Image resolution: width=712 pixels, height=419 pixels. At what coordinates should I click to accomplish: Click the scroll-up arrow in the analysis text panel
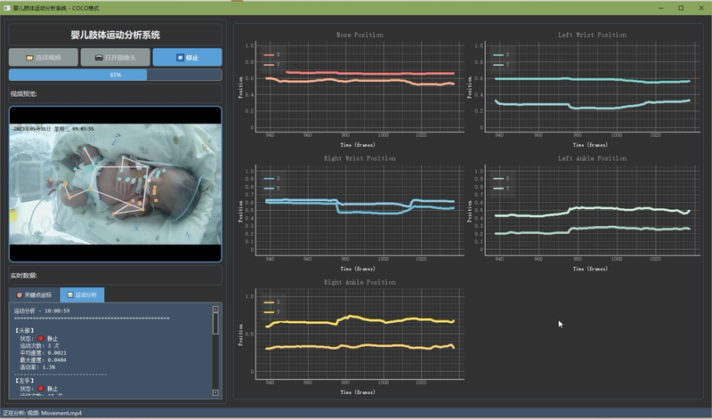tap(215, 310)
